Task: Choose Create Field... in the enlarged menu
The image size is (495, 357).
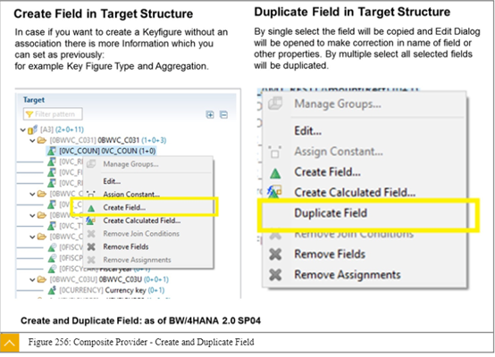Action: click(x=327, y=172)
